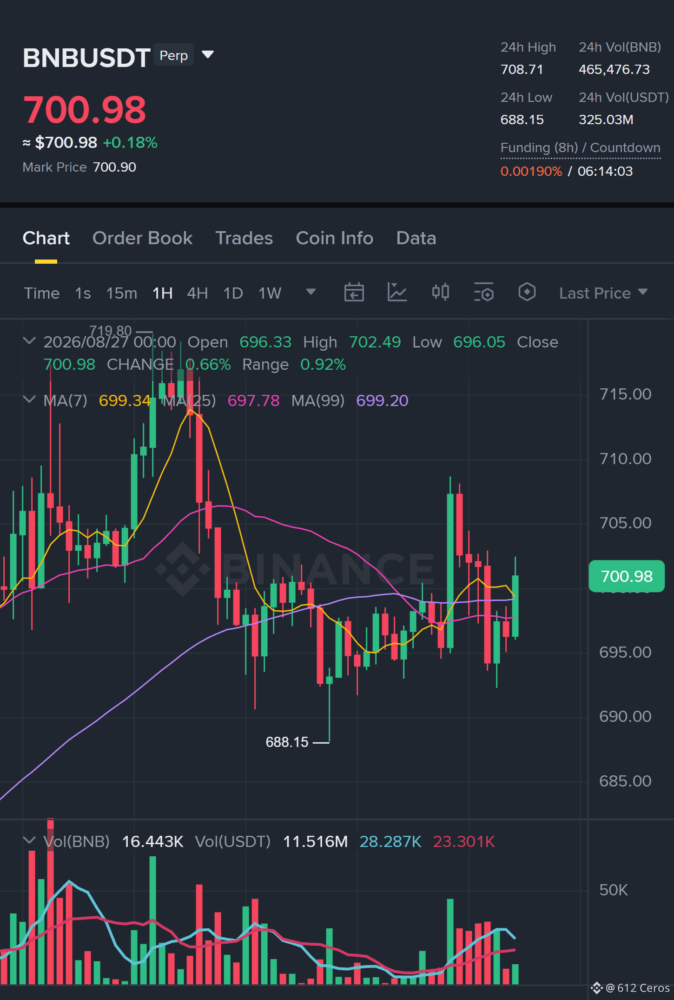This screenshot has width=674, height=1000.
Task: Select the 1H timeframe
Action: click(162, 293)
